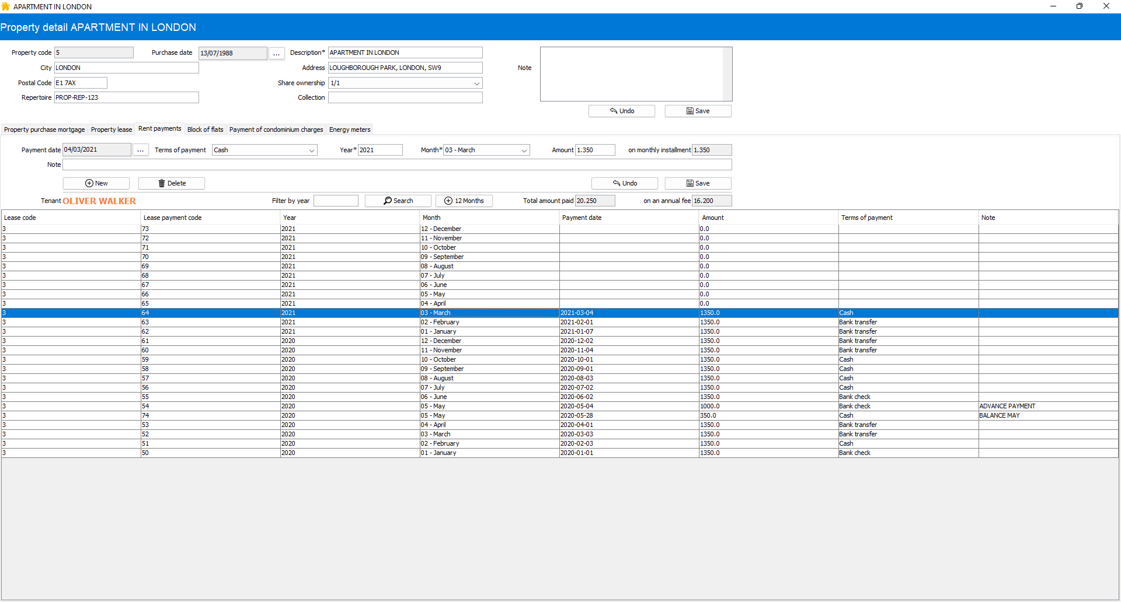Undo changes to the rent payment
1121x602 pixels.
[x=624, y=183]
